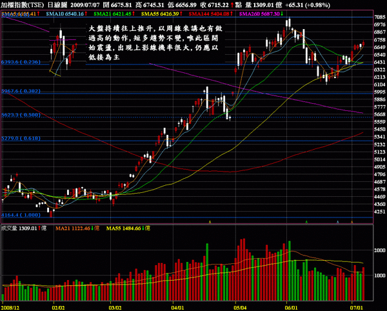This screenshot has height=311, width=387.
Task: Click the 05/04 date axis label
Action: tap(240, 308)
